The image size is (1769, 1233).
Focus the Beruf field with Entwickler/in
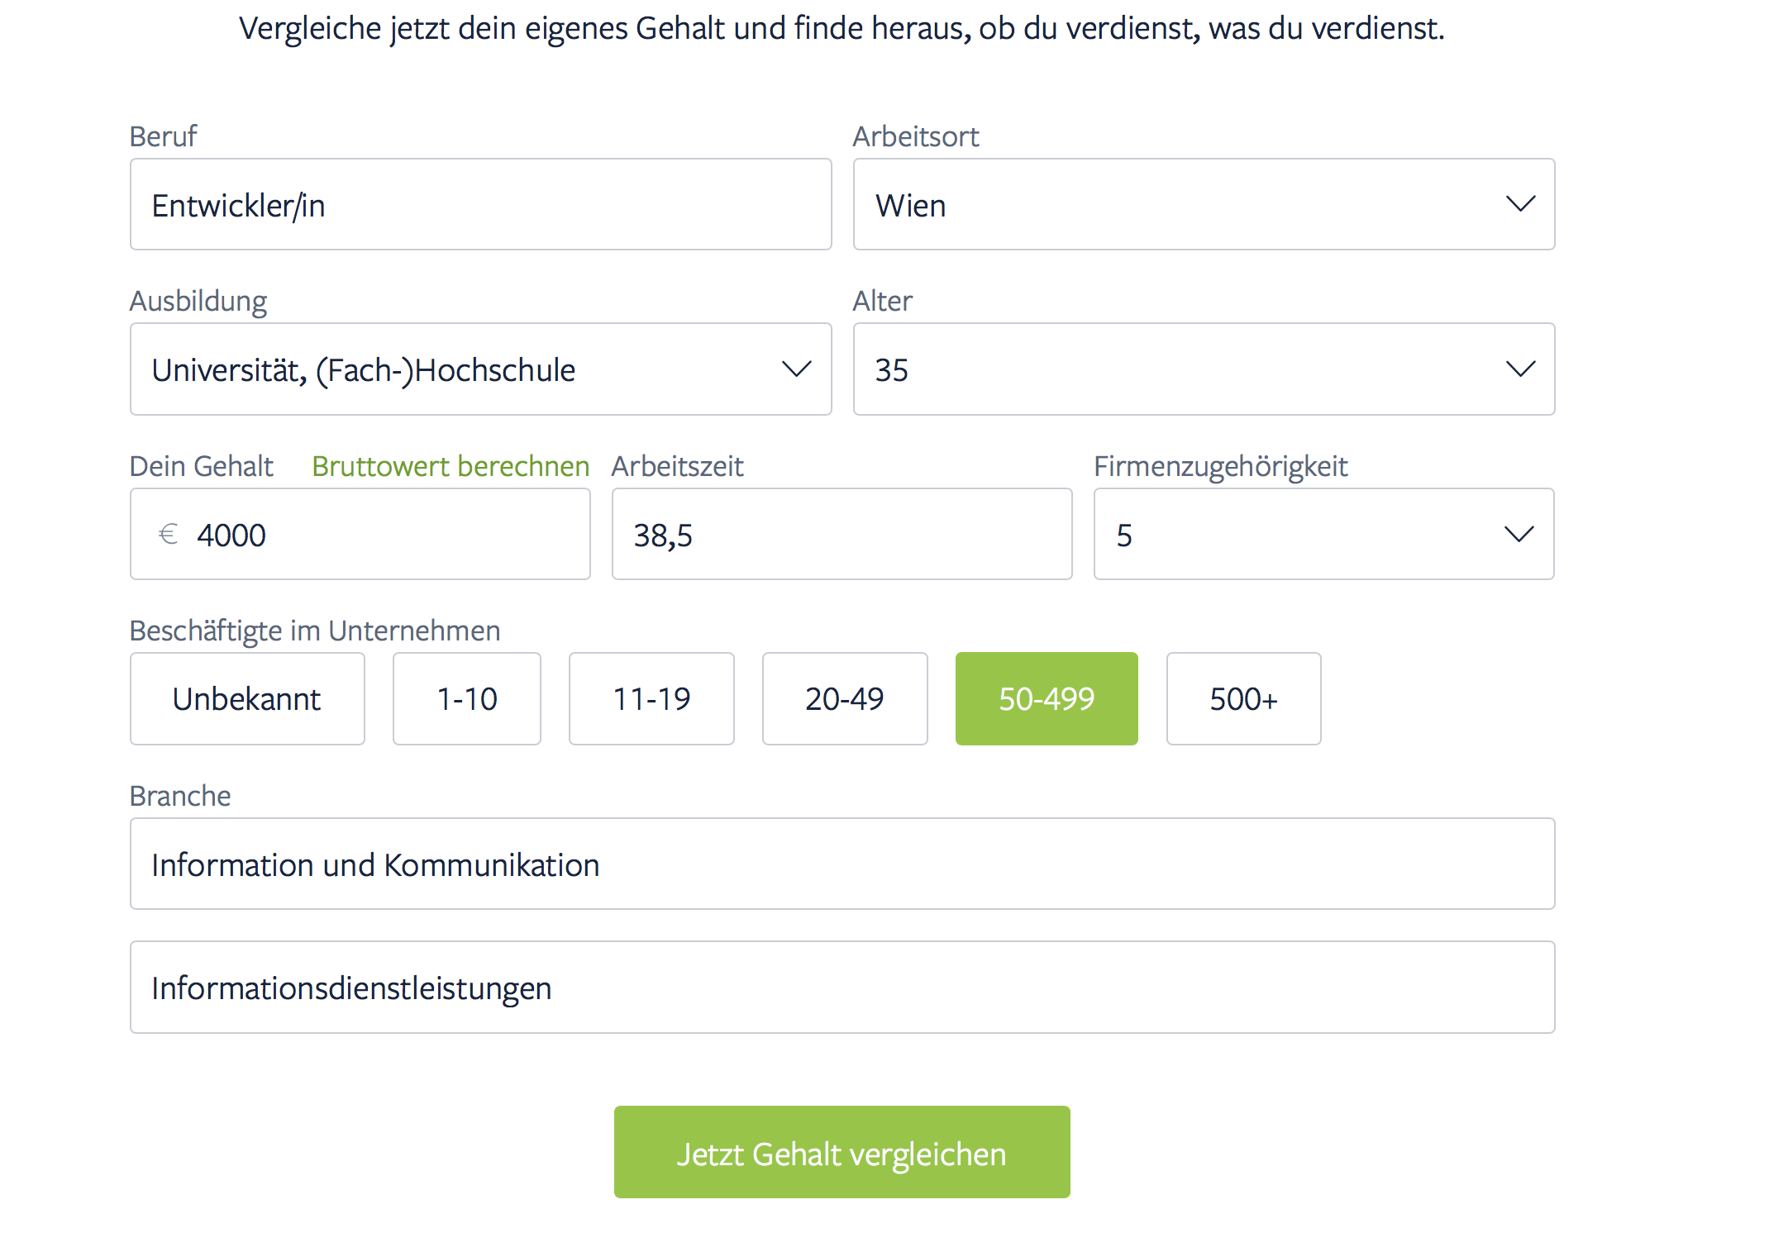480,204
